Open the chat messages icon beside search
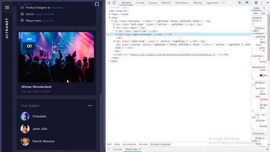Image resolution: width=270 pixels, height=152 pixels. click(97, 4)
